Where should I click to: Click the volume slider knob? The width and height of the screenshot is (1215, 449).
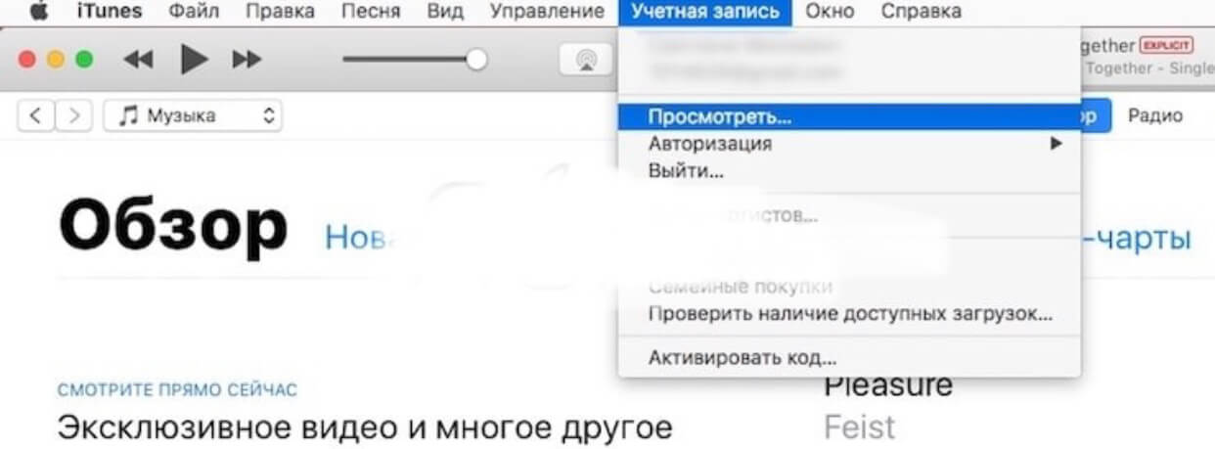[476, 60]
